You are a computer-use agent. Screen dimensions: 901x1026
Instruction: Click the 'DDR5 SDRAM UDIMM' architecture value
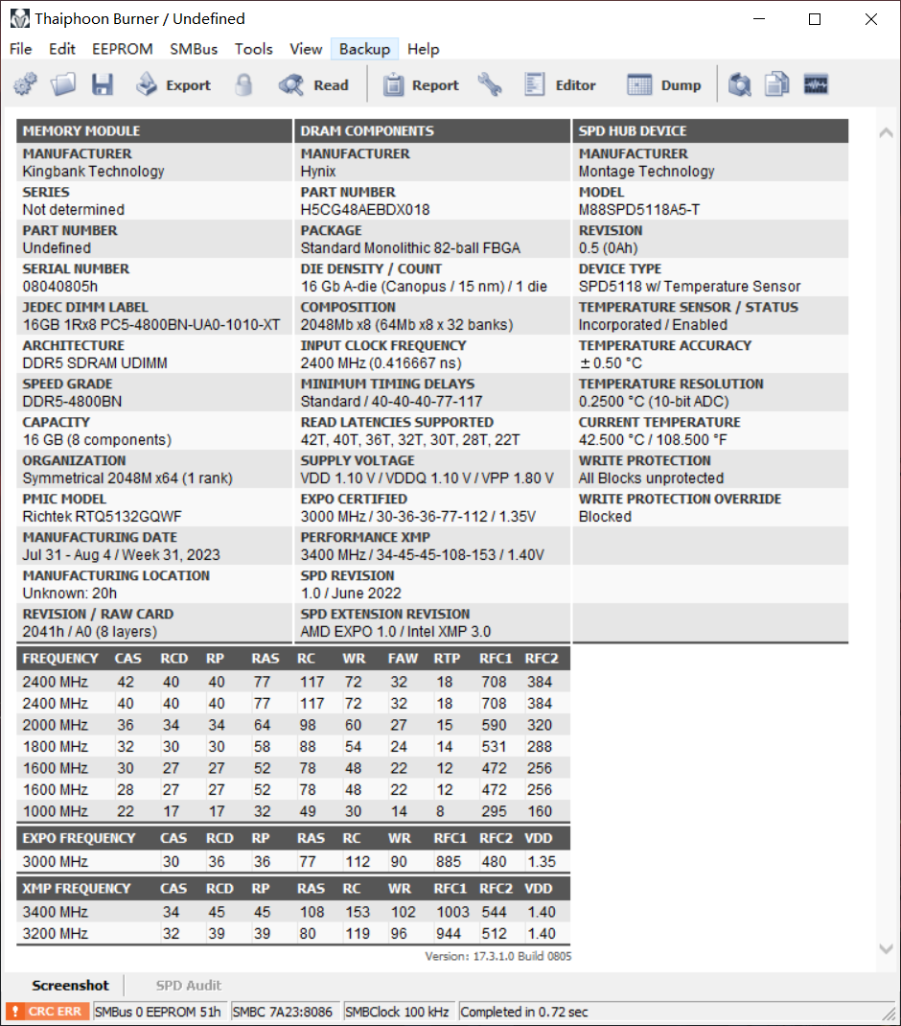(95, 363)
